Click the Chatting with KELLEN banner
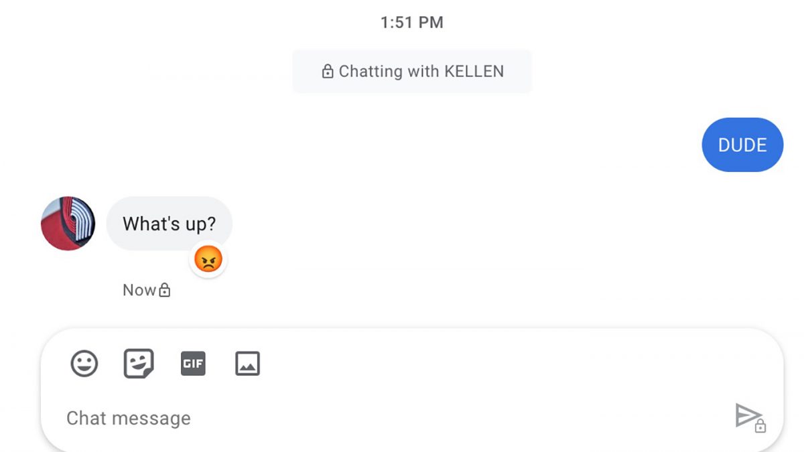 pyautogui.click(x=412, y=71)
